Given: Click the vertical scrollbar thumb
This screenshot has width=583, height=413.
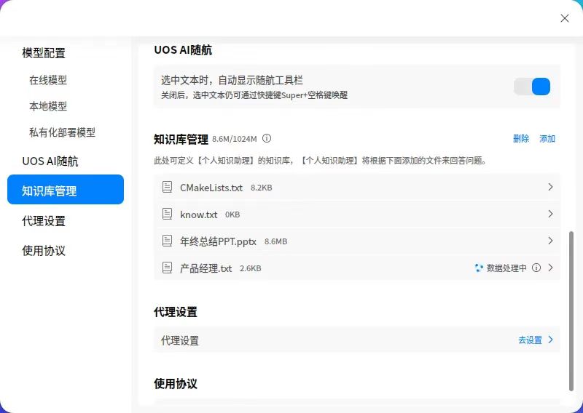Looking at the screenshot, I should [571, 311].
